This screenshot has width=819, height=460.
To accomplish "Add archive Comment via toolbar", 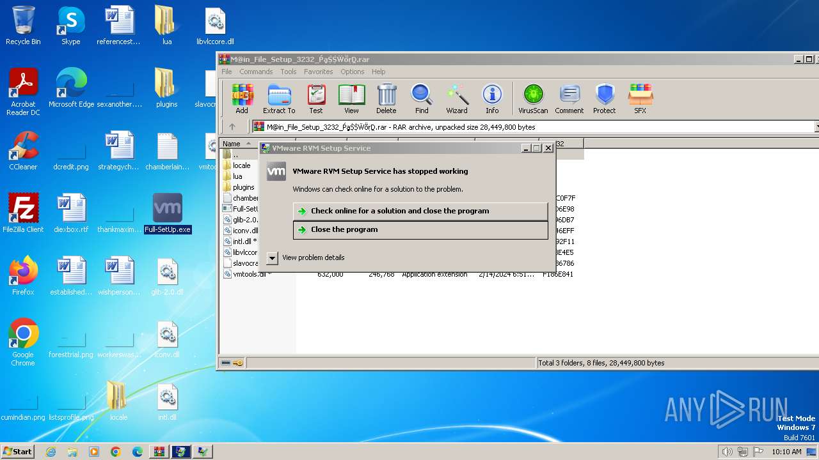I will (569, 99).
